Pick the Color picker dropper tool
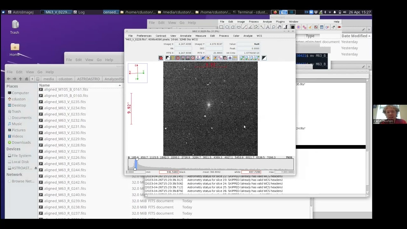 pos(285,27)
